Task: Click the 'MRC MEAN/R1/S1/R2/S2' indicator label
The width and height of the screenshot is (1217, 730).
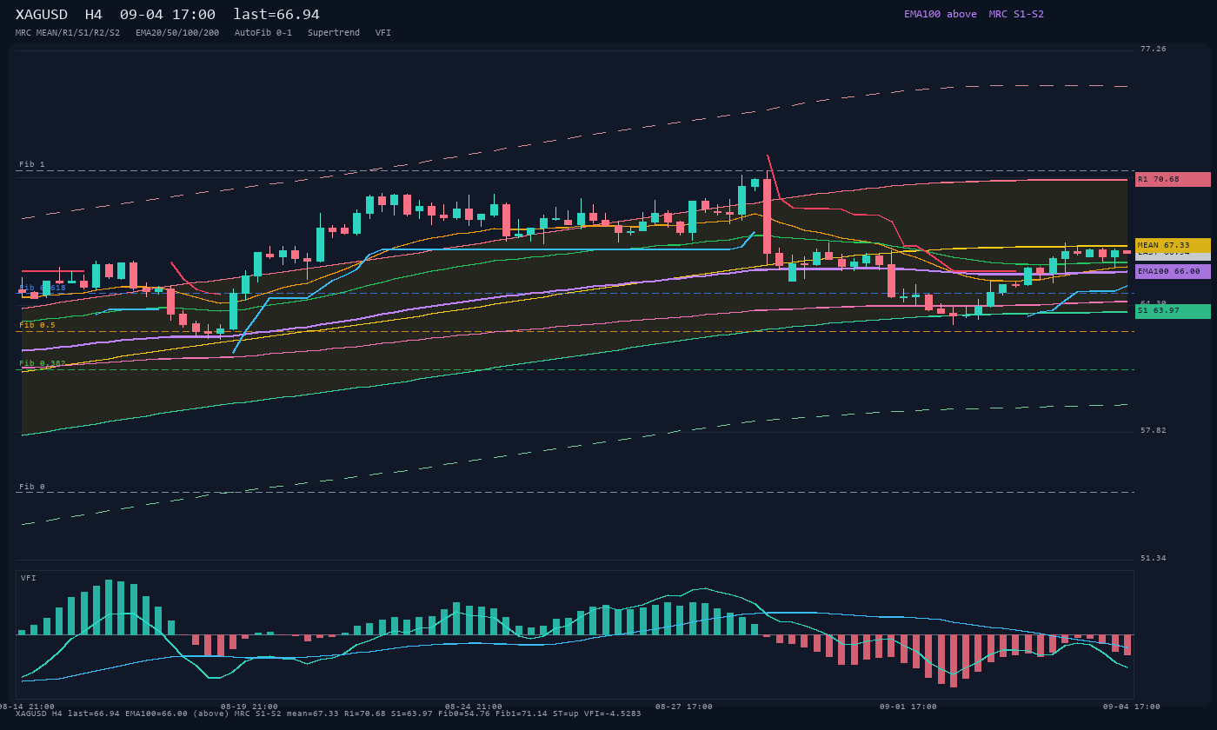Action: click(68, 33)
